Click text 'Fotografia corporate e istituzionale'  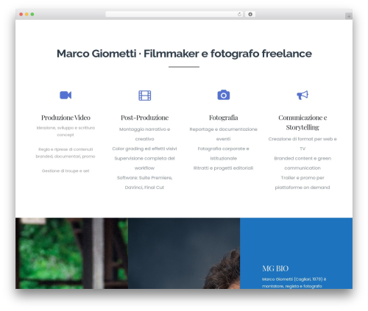[224, 154]
